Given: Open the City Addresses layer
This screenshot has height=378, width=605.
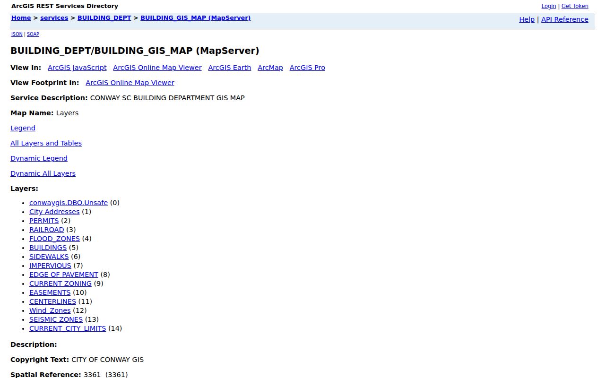Looking at the screenshot, I should pyautogui.click(x=54, y=212).
